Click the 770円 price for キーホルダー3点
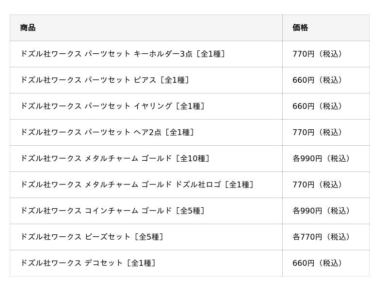The width and height of the screenshot is (388, 291). coord(319,54)
